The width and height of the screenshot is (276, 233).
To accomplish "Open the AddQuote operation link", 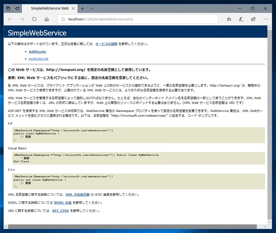I will [x=37, y=52].
